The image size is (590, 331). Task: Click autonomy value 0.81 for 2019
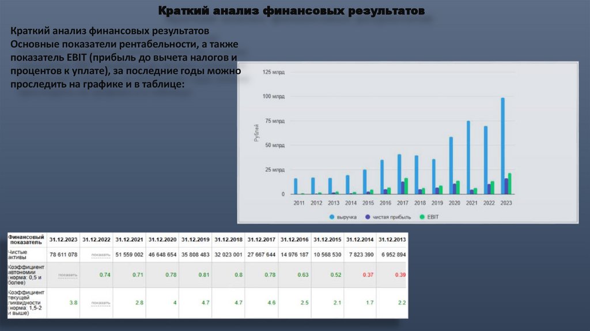[204, 275]
